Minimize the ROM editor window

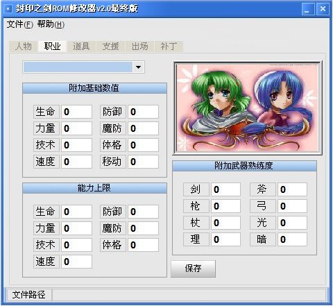click(x=308, y=9)
